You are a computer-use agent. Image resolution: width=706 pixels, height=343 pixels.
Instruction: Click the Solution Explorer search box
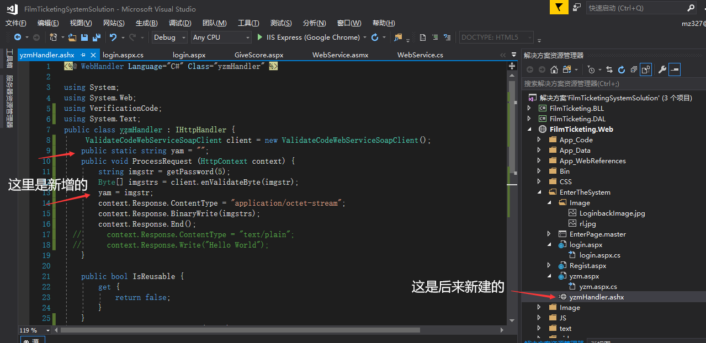pyautogui.click(x=614, y=84)
